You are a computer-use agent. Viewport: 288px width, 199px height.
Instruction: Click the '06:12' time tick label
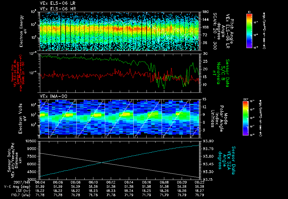(x=111, y=182)
